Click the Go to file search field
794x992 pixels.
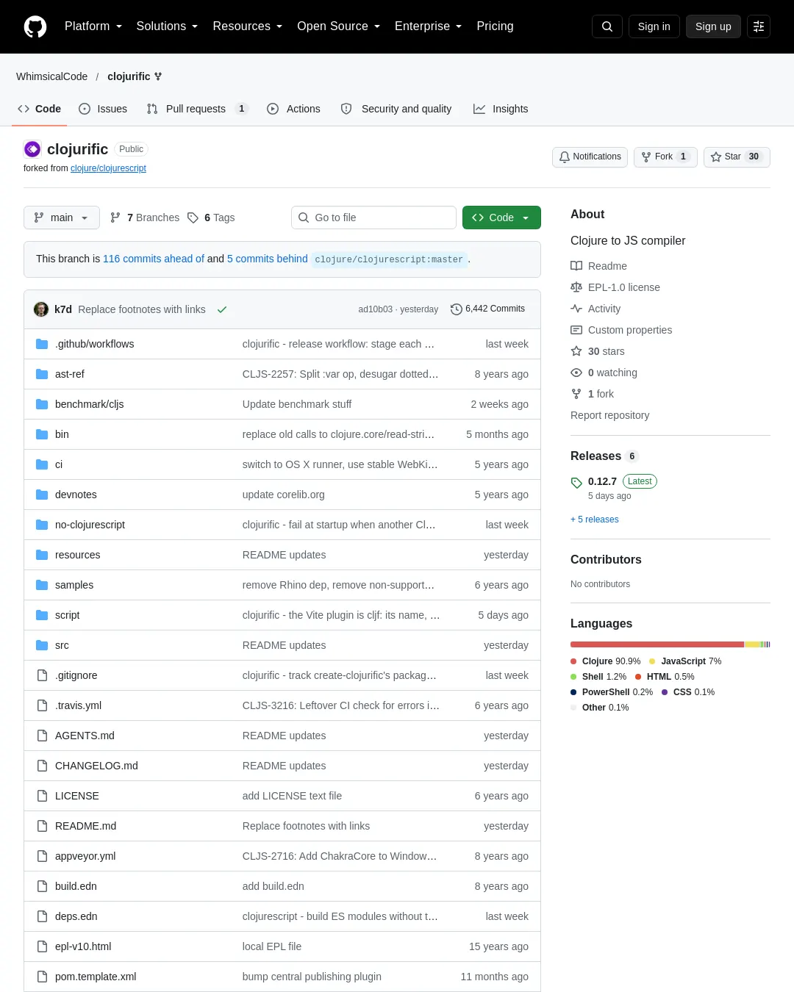[x=373, y=218]
